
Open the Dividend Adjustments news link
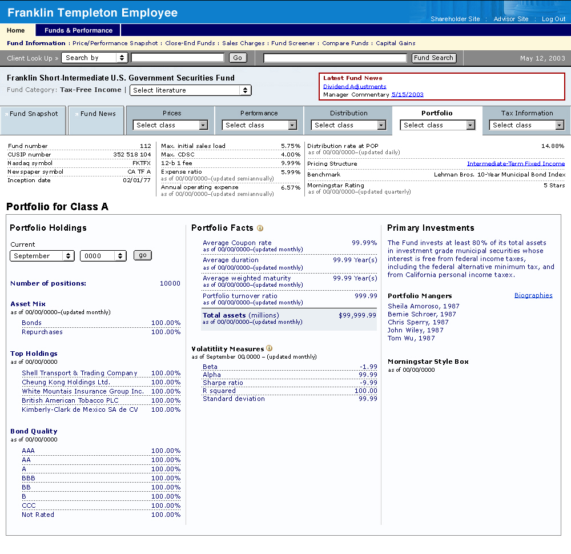(x=355, y=86)
